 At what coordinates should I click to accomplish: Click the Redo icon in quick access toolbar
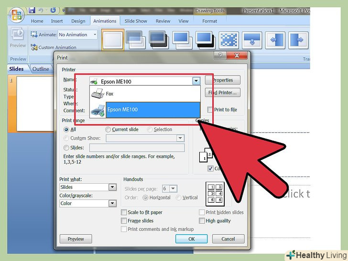click(x=53, y=10)
